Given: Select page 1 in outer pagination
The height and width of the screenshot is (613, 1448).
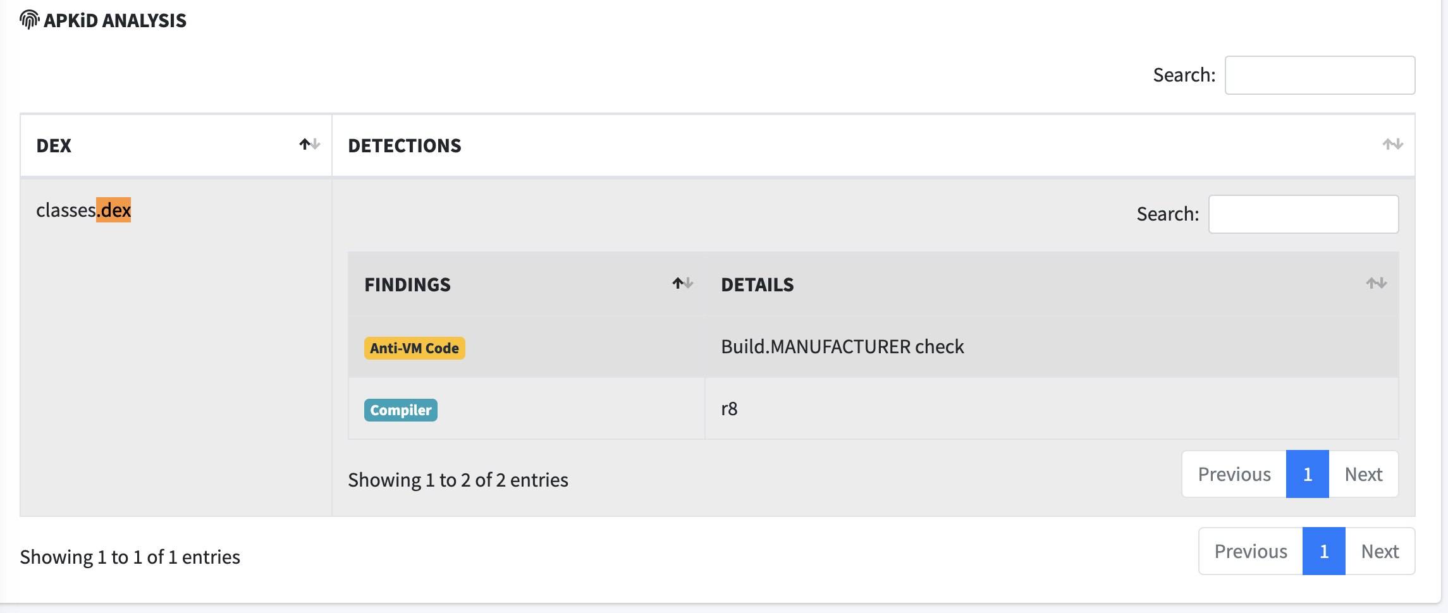Looking at the screenshot, I should click(1324, 551).
